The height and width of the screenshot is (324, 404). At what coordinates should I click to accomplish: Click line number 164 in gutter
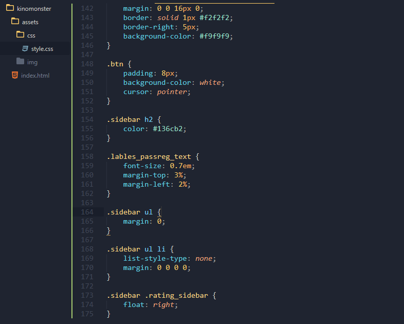click(87, 212)
